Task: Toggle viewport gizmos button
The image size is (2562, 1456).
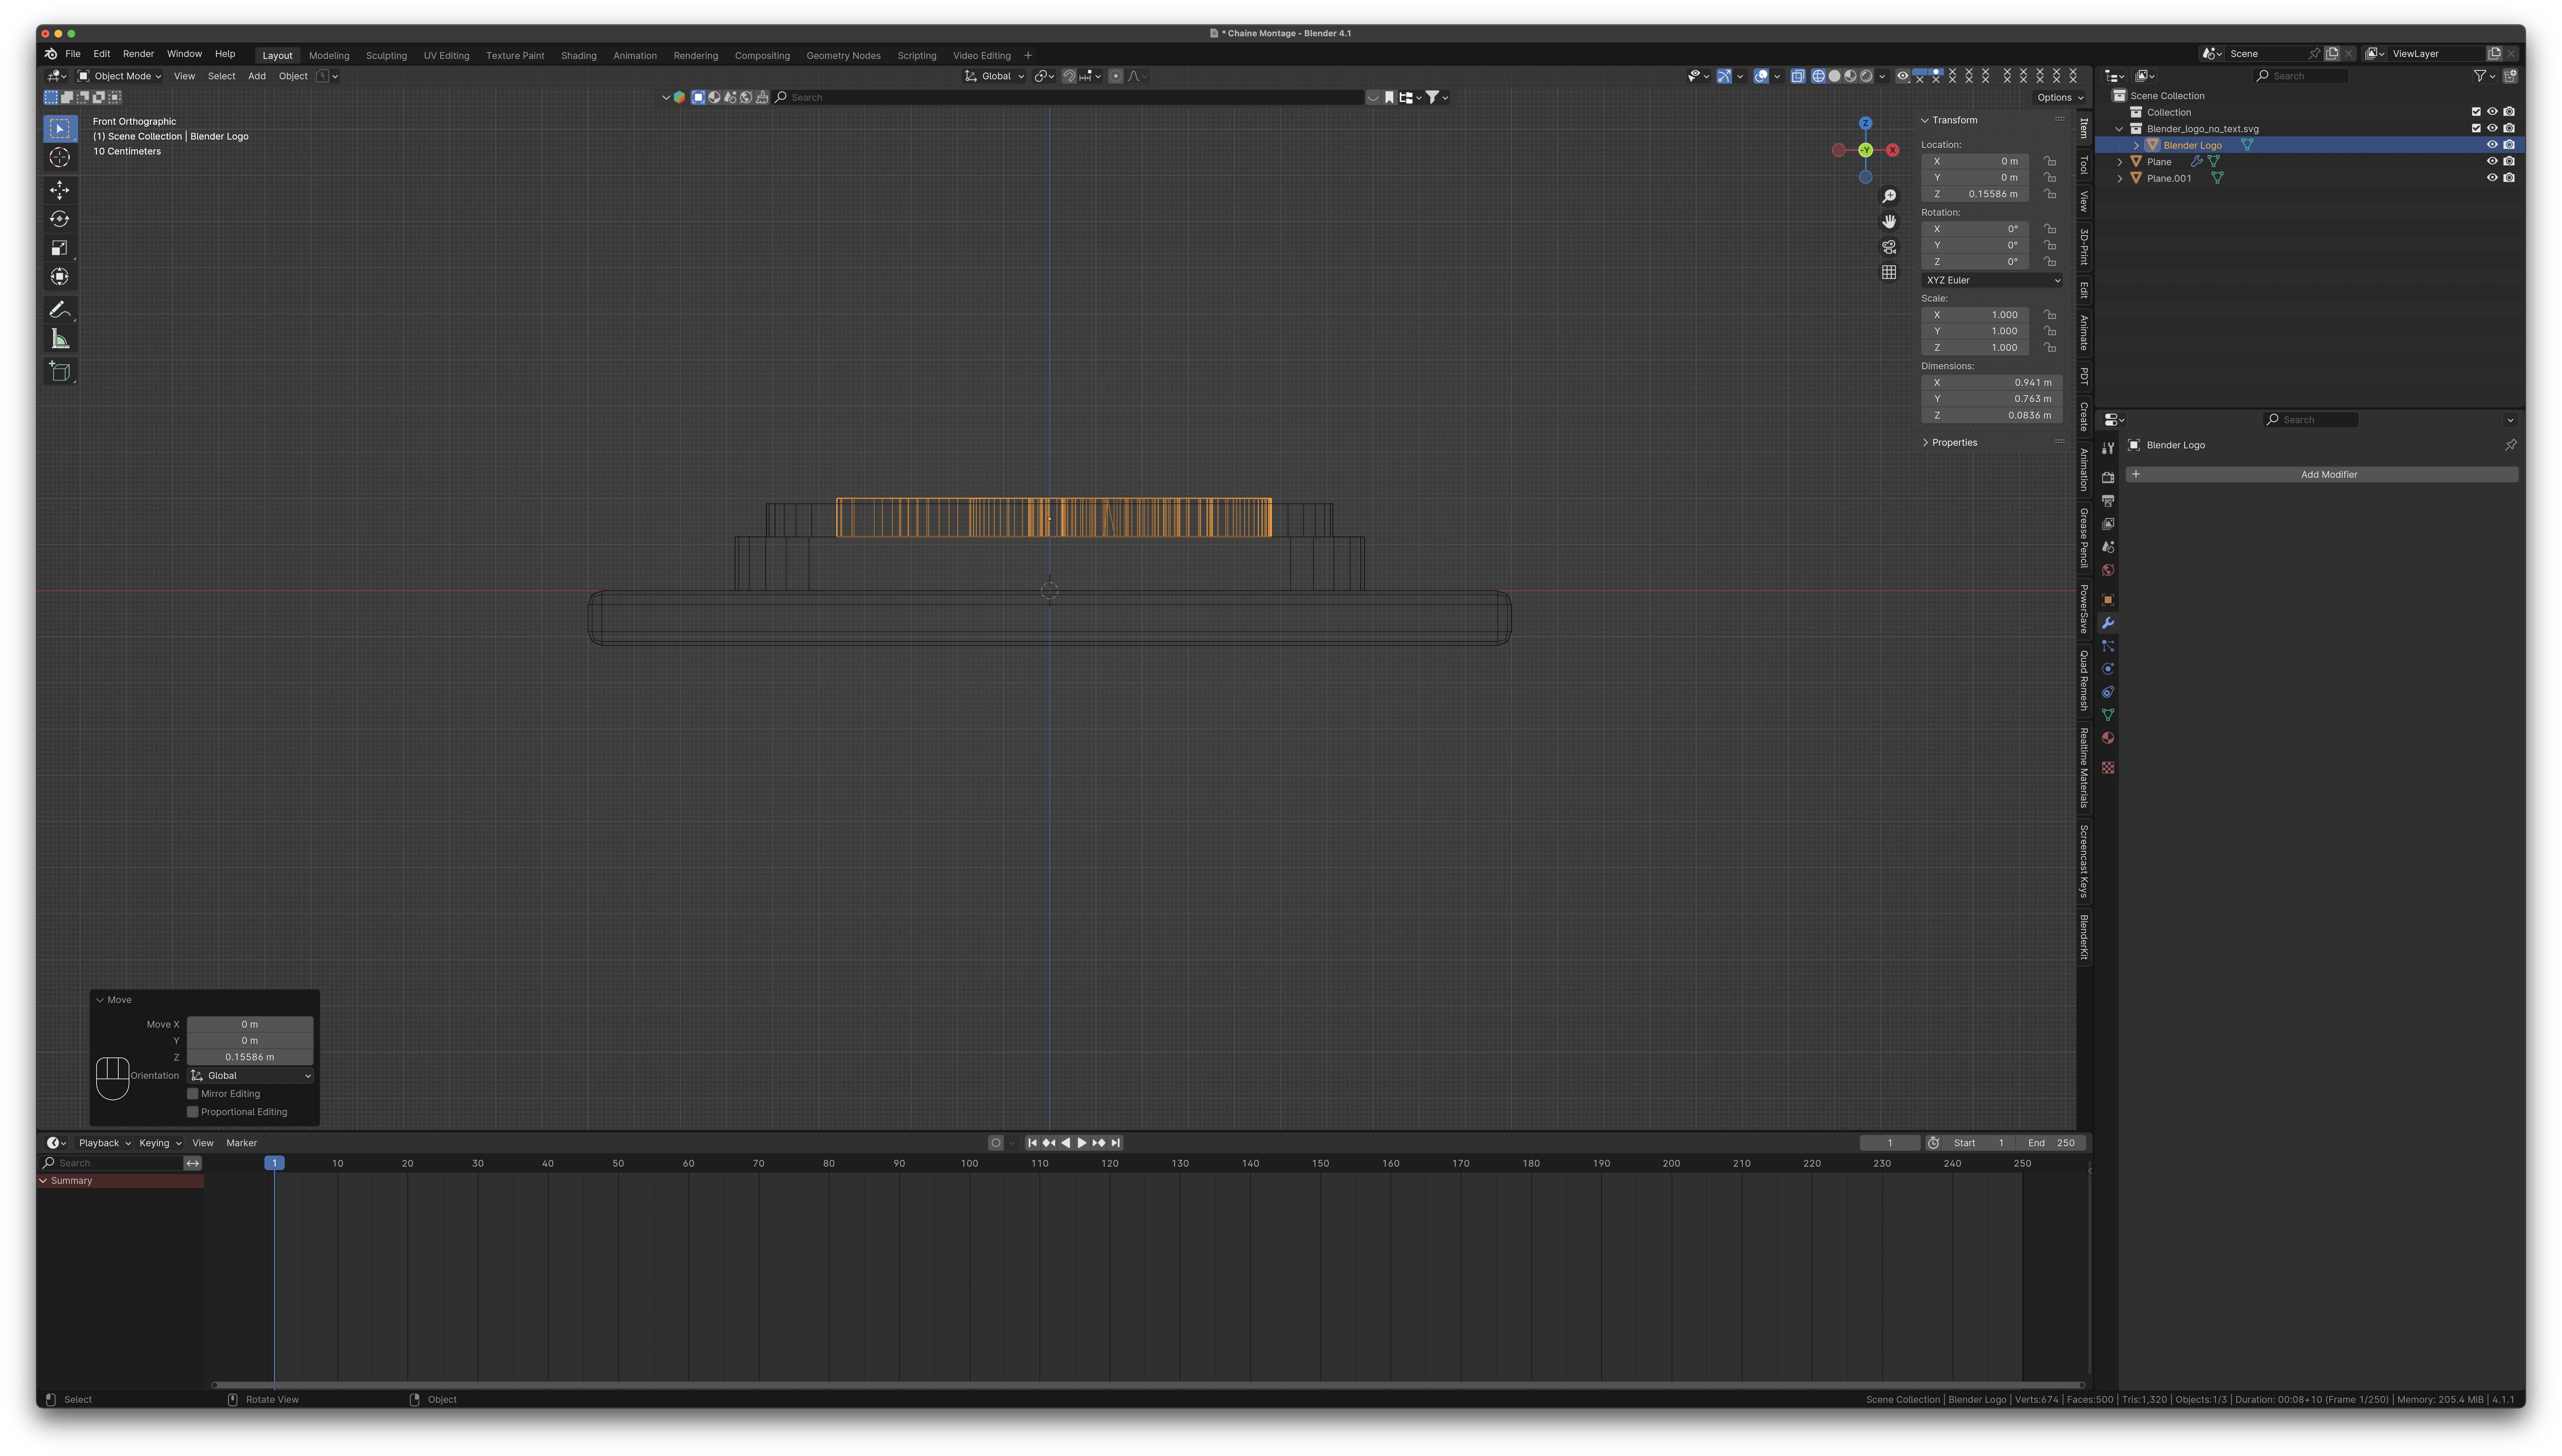Action: [x=1724, y=76]
